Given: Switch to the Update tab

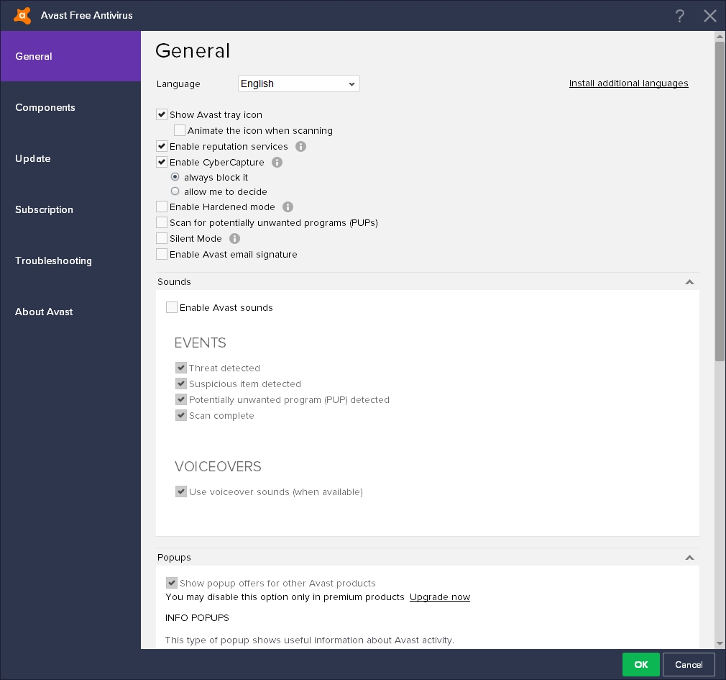Looking at the screenshot, I should coord(70,158).
